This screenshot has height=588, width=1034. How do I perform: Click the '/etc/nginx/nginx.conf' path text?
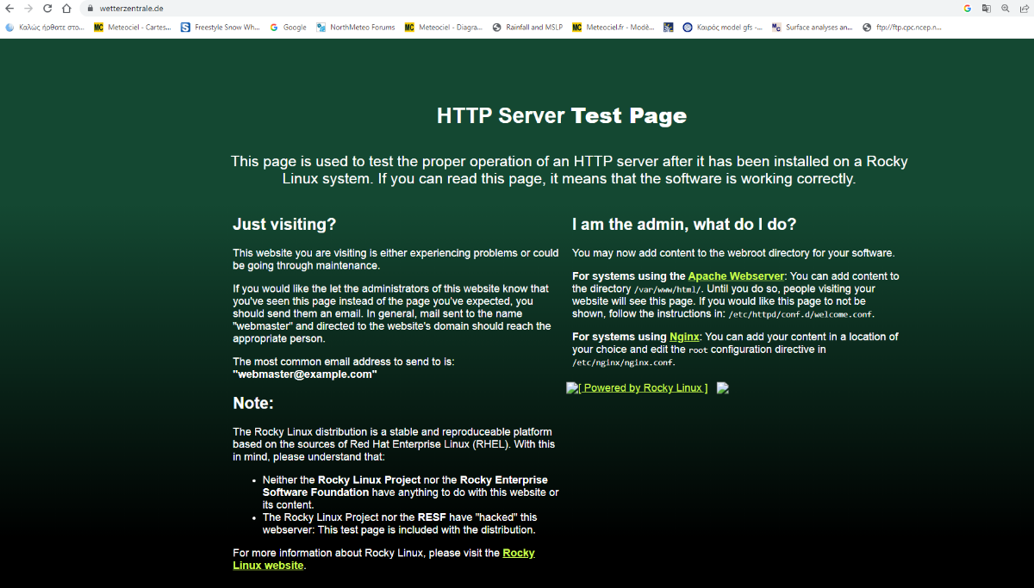(x=624, y=362)
